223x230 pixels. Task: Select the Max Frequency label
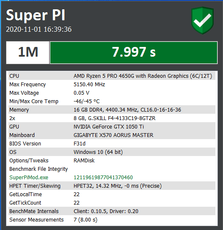(28, 85)
